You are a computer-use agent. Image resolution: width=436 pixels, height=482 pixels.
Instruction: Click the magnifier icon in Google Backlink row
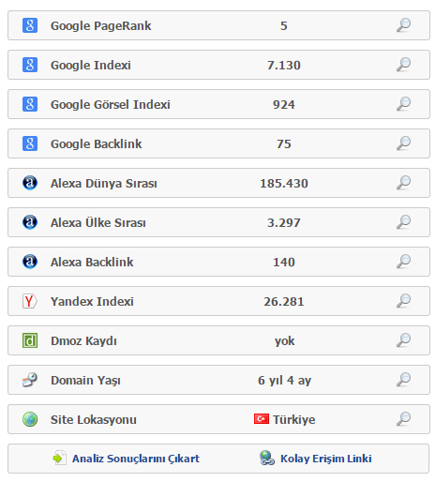403,143
